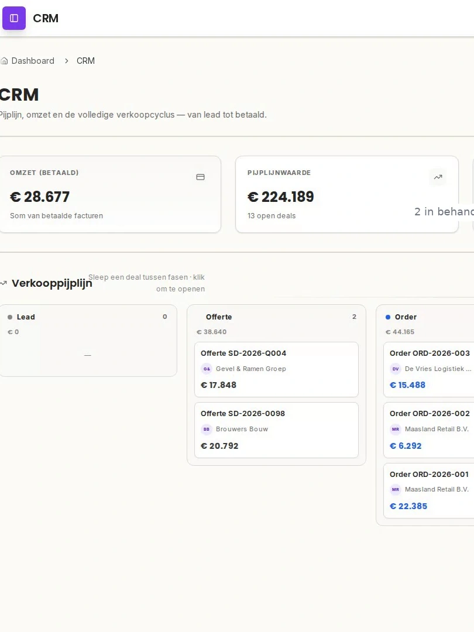Open the Omzet (Betaald) € 28.677 card
The width and height of the screenshot is (474, 632).
[x=110, y=194]
